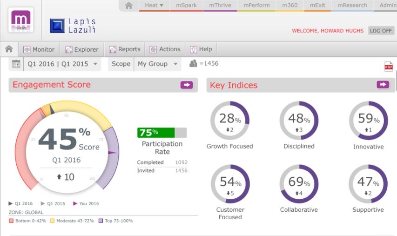The height and width of the screenshot is (236, 397).
Task: Click the Lapis Lazuli company logo
Action: (58, 26)
